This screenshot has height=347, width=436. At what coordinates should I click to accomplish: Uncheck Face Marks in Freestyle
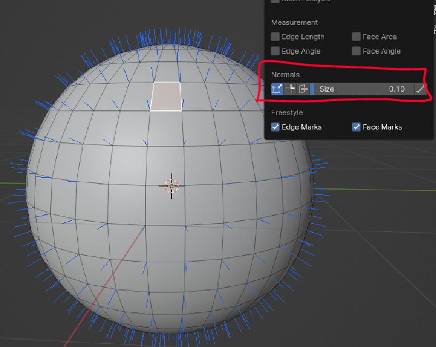[x=356, y=127]
